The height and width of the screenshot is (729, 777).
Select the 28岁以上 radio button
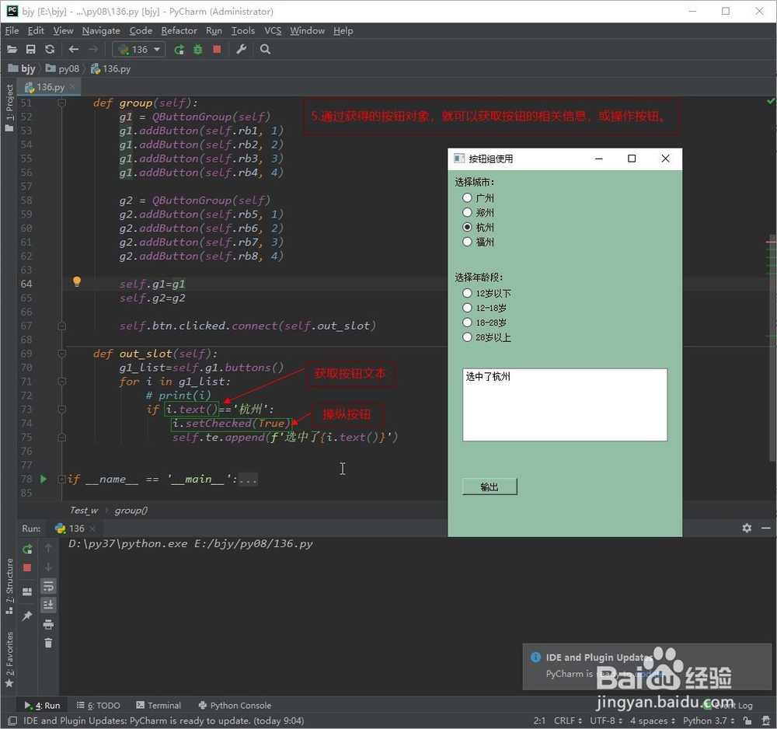pos(467,337)
